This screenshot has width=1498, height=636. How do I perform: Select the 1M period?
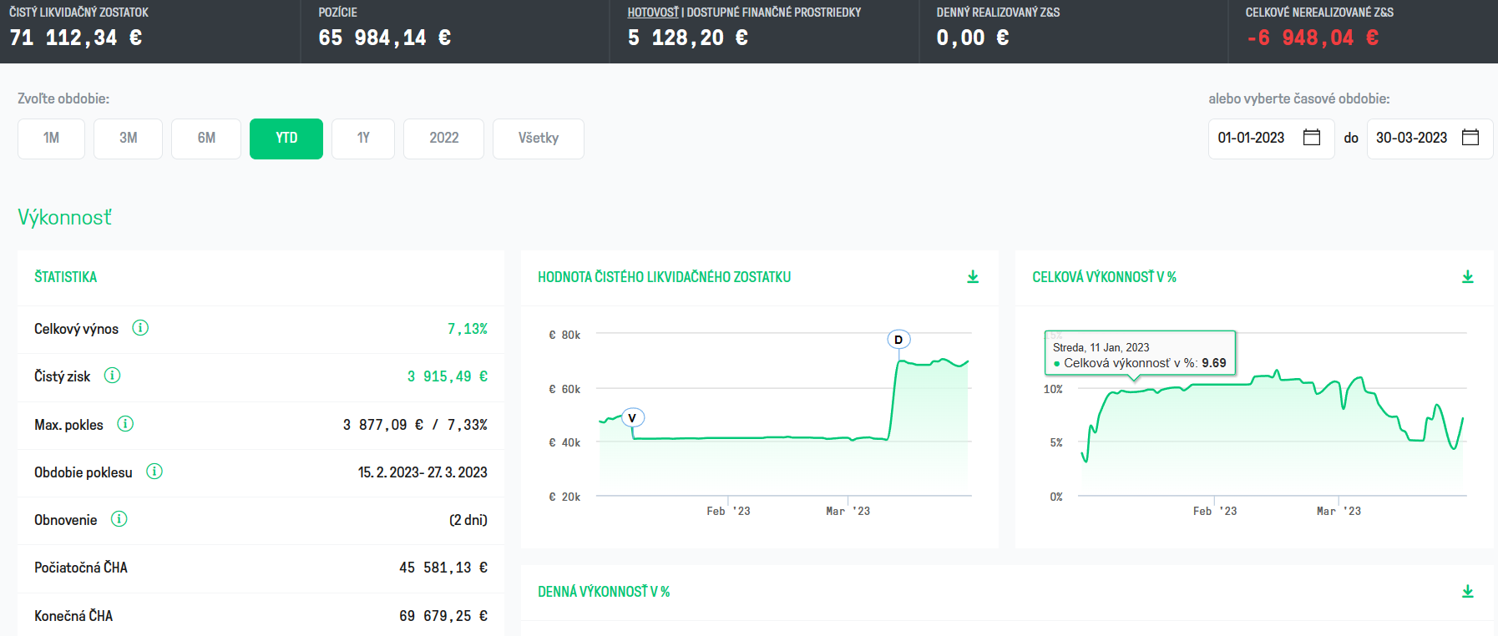coord(51,139)
